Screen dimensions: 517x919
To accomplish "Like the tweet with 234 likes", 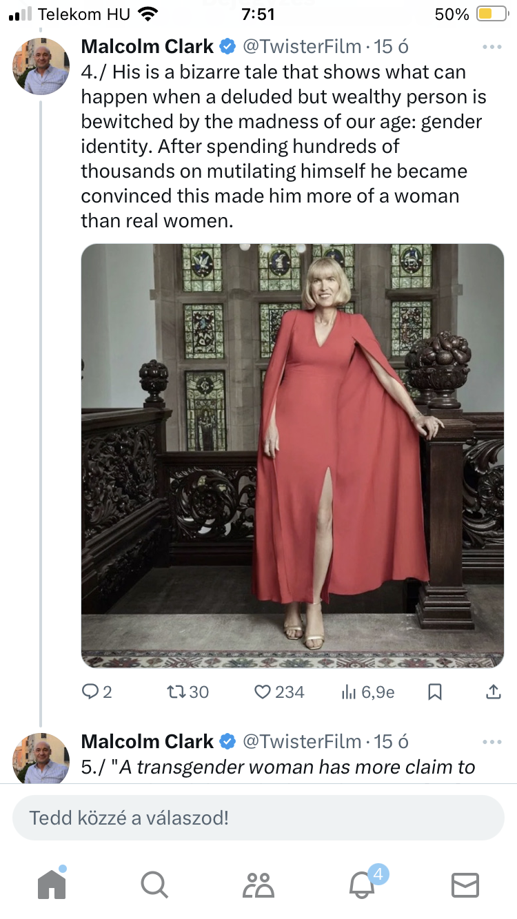I will pyautogui.click(x=263, y=692).
